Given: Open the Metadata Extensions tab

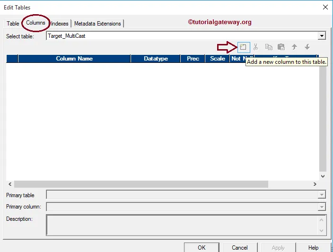Looking at the screenshot, I should [x=97, y=24].
